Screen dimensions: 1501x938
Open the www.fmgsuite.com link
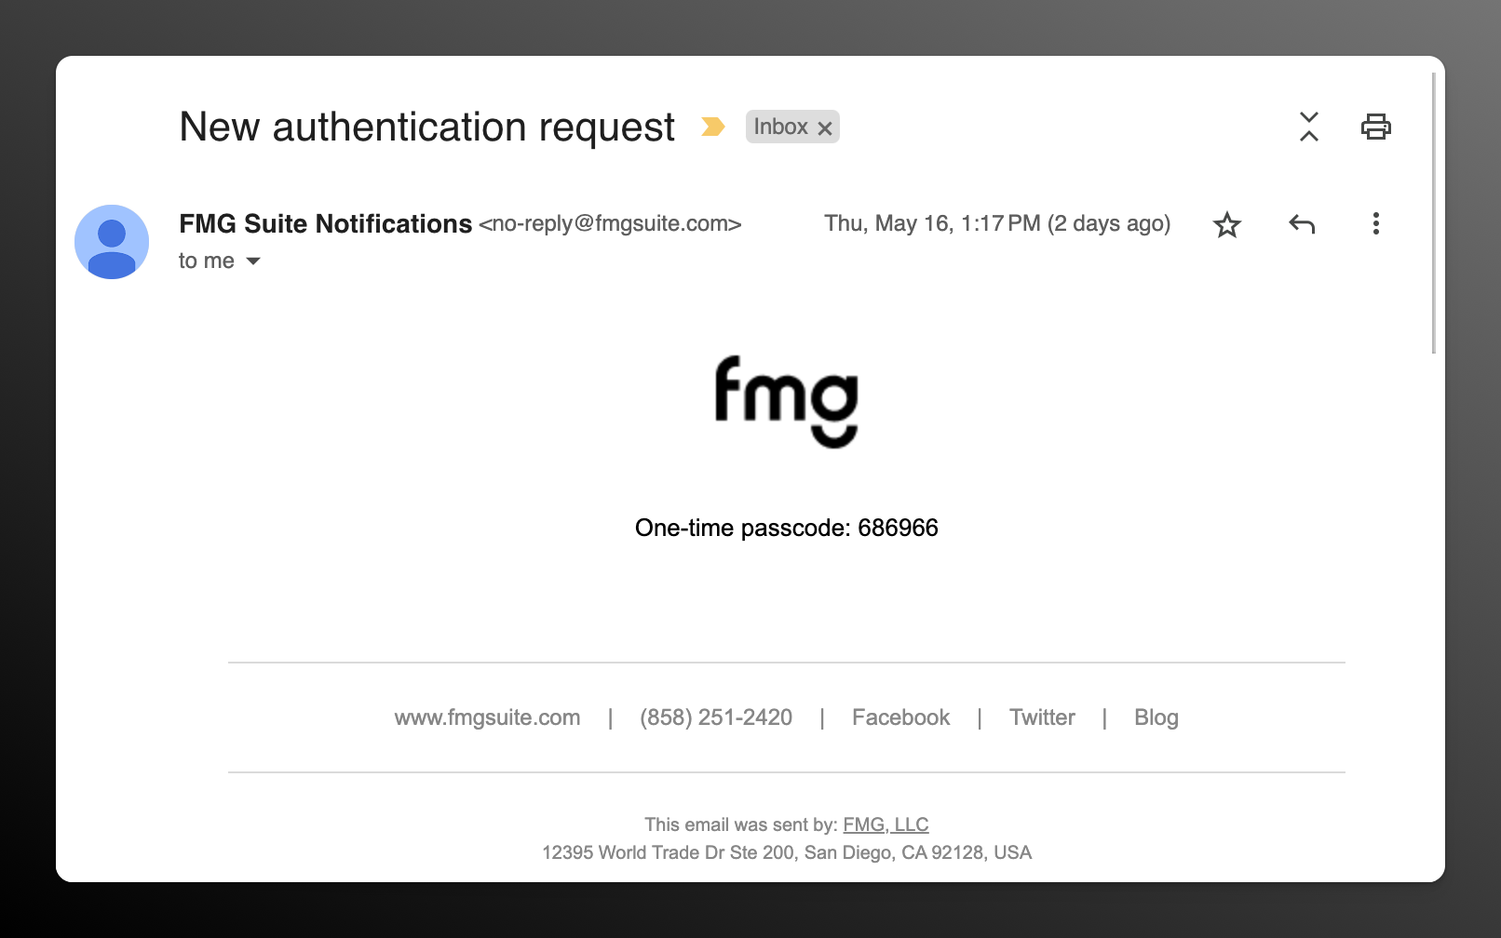point(487,717)
